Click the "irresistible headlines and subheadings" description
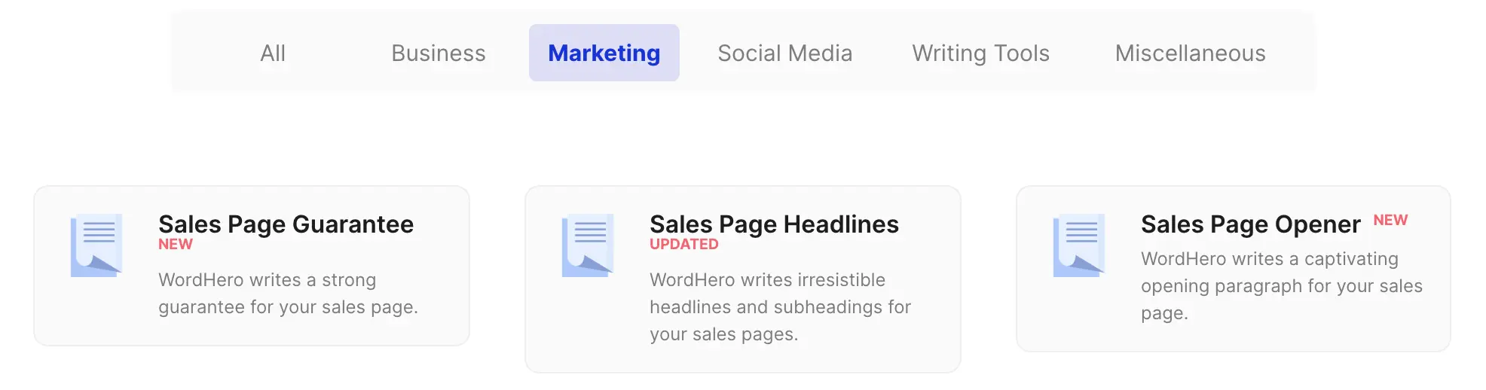This screenshot has width=1486, height=390. coord(780,306)
